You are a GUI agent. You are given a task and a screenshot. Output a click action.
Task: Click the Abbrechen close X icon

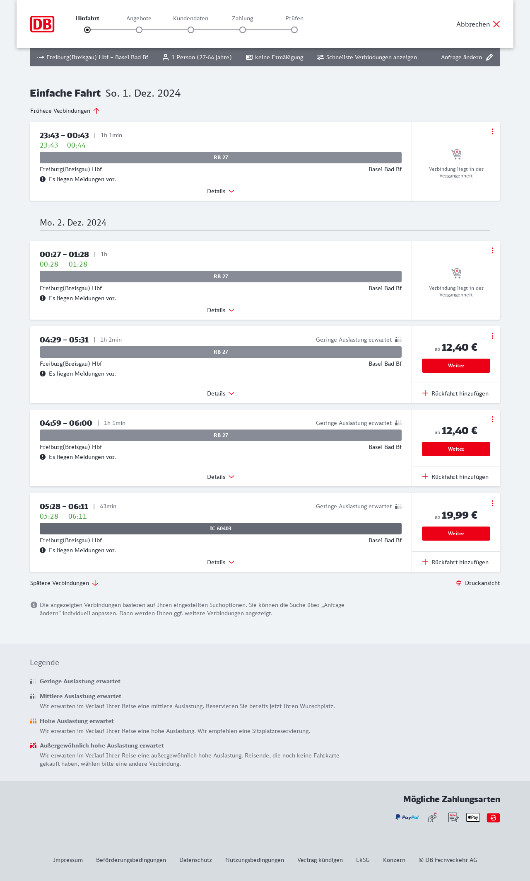tap(496, 24)
